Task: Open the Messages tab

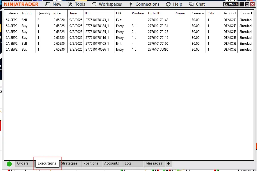Action: pos(154,163)
